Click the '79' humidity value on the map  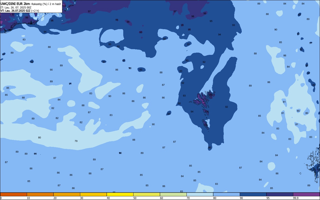[76, 141]
